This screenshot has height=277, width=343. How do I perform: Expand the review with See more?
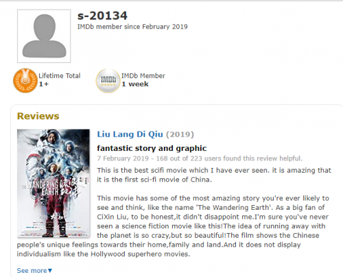point(34,271)
